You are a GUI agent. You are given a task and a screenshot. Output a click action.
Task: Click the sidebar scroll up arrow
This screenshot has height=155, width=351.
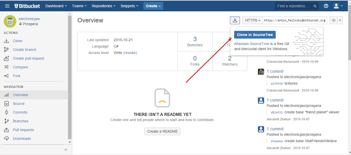(70, 14)
